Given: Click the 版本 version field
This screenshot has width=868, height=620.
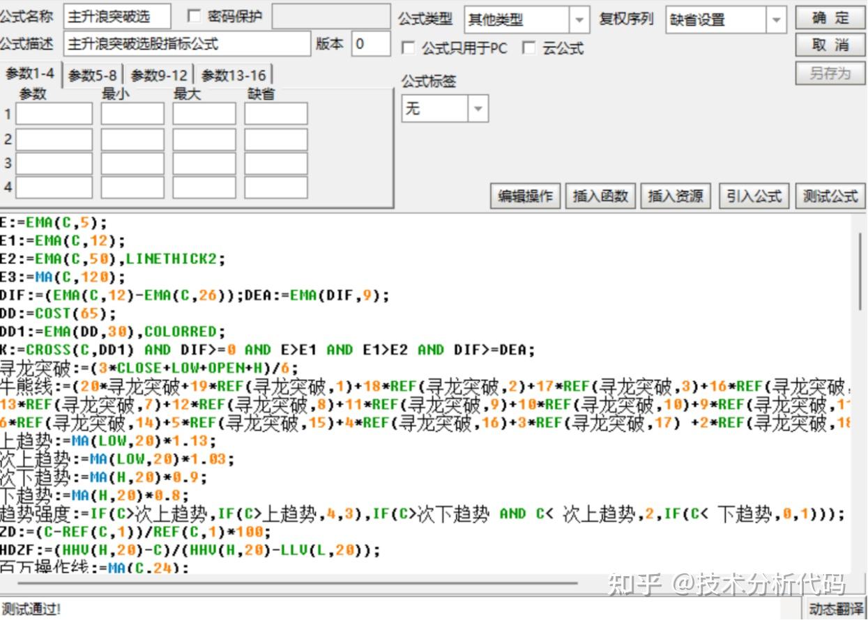Looking at the screenshot, I should [371, 44].
